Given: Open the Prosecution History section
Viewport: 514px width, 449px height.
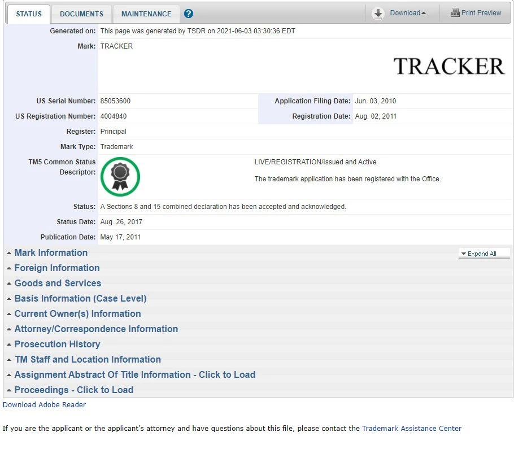Looking at the screenshot, I should 57,344.
